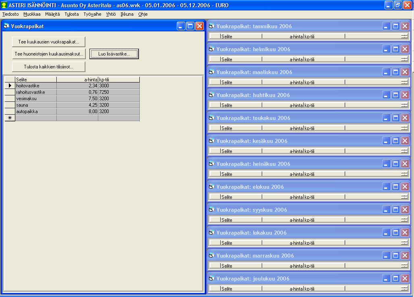Click the joulukuu 2006 window icon
This screenshot has width=414, height=297.
tap(211, 278)
